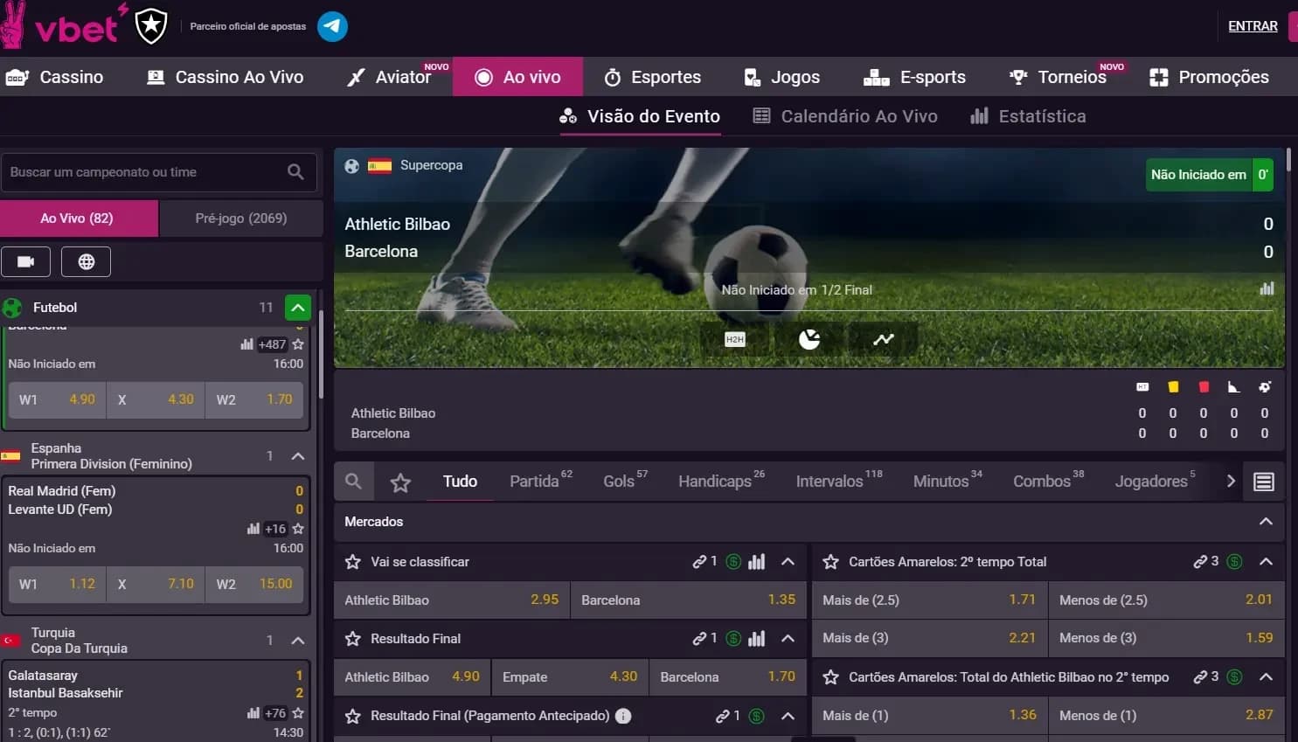Show info for Pagamento Antecipado market
This screenshot has height=742, width=1298.
(x=623, y=716)
